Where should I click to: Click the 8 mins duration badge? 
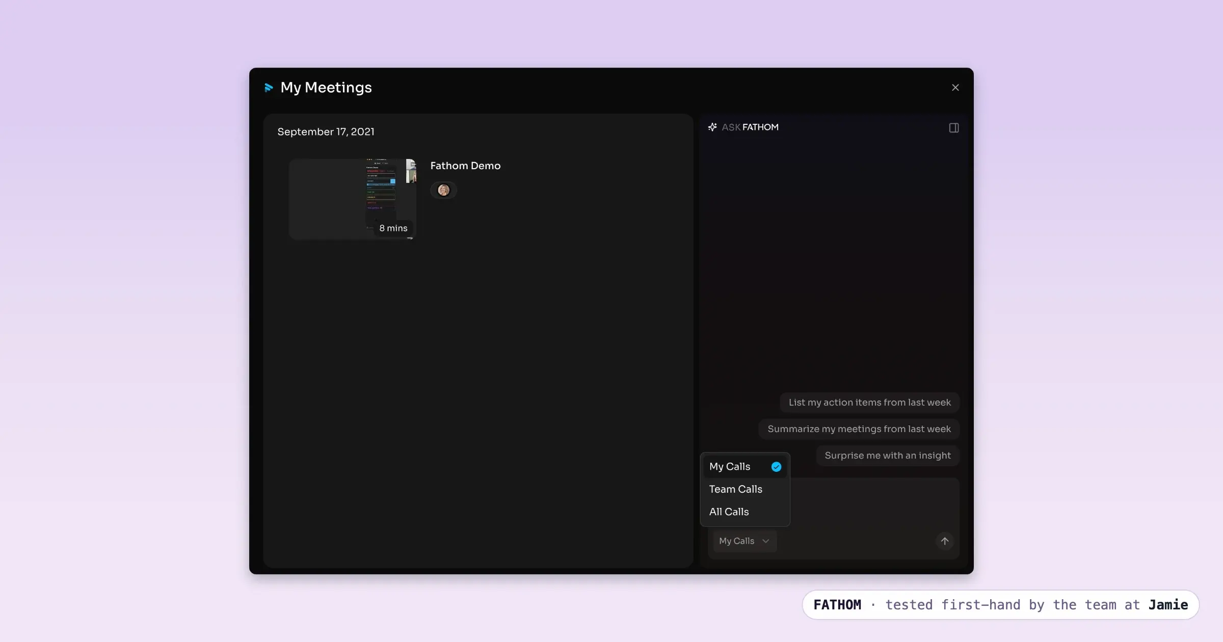click(393, 228)
